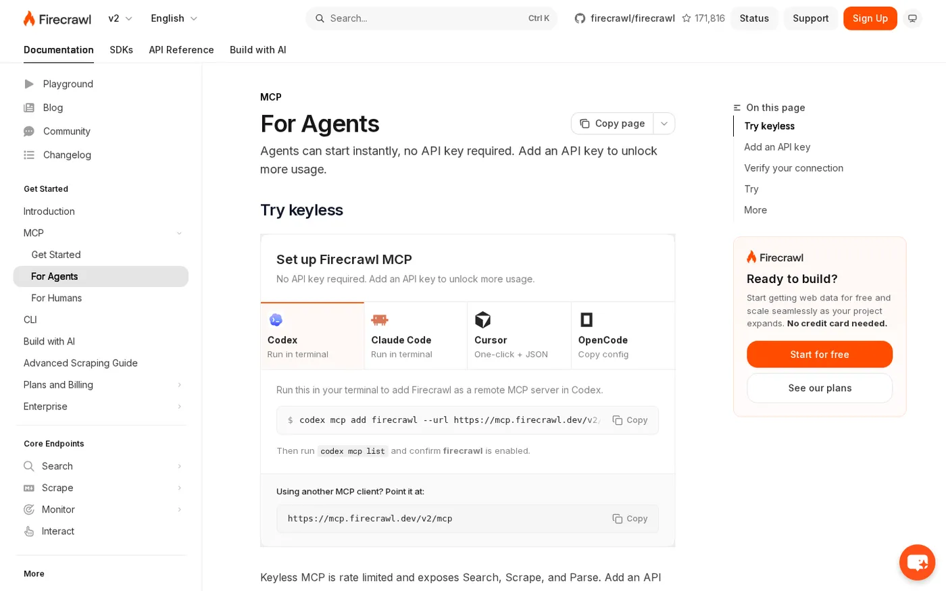This screenshot has width=946, height=591.
Task: Click the Interact hand icon
Action: click(29, 531)
